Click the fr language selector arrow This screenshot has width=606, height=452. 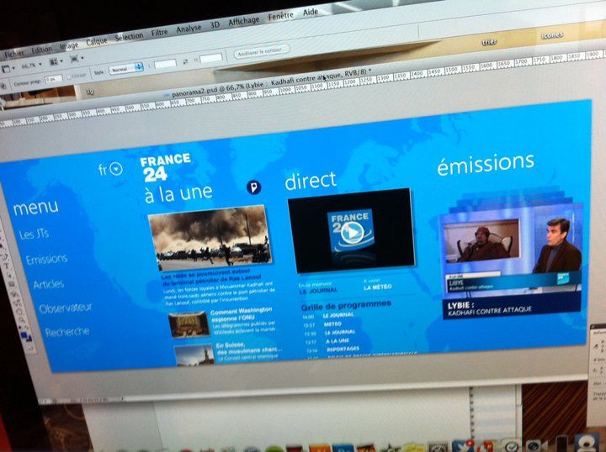click(116, 169)
